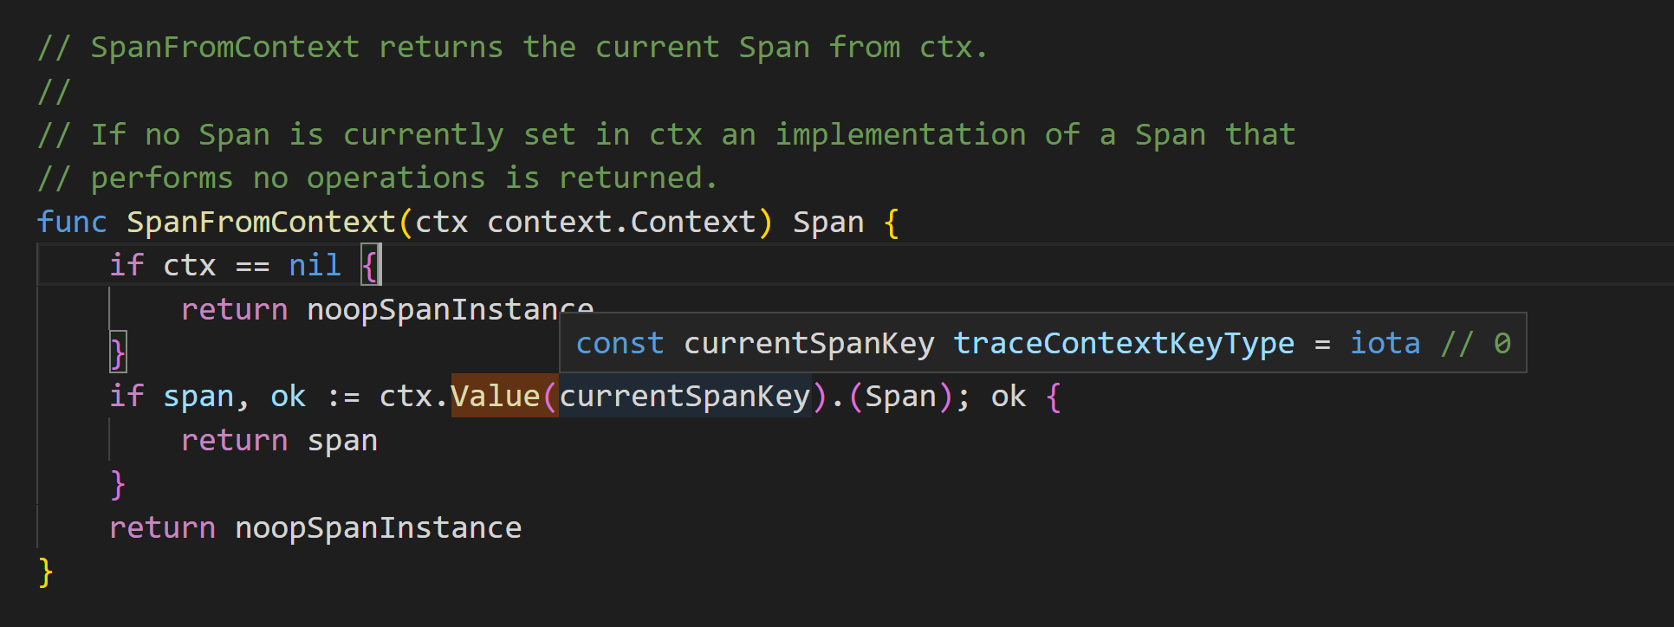Click the currentSpanKey argument in ctx.Value
This screenshot has width=1674, height=627.
tap(685, 397)
